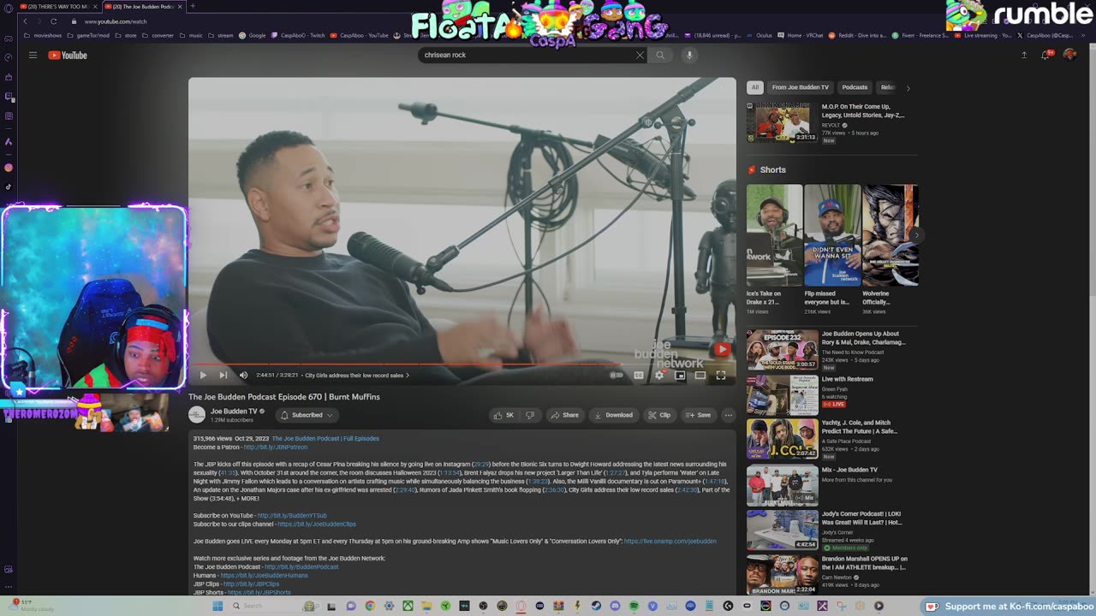The height and width of the screenshot is (616, 1096).
Task: Download the video
Action: tap(613, 415)
